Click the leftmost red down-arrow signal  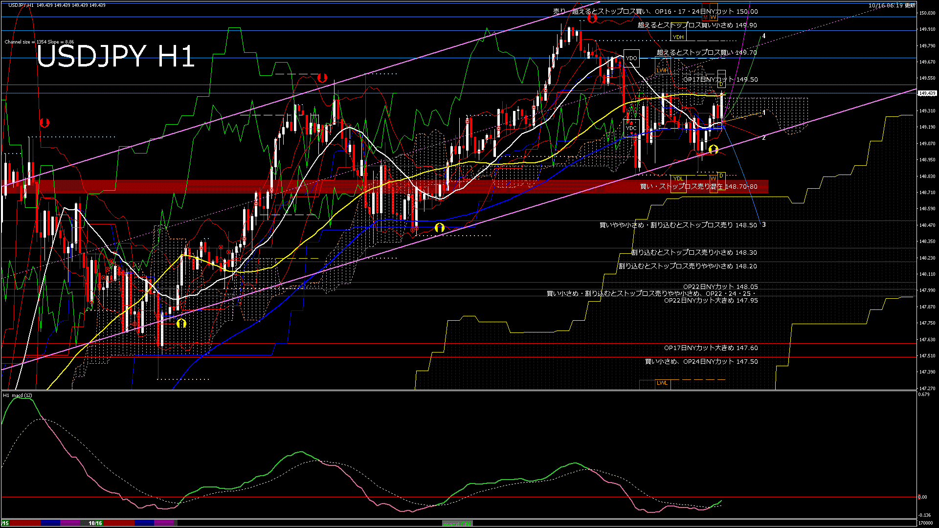pos(45,123)
